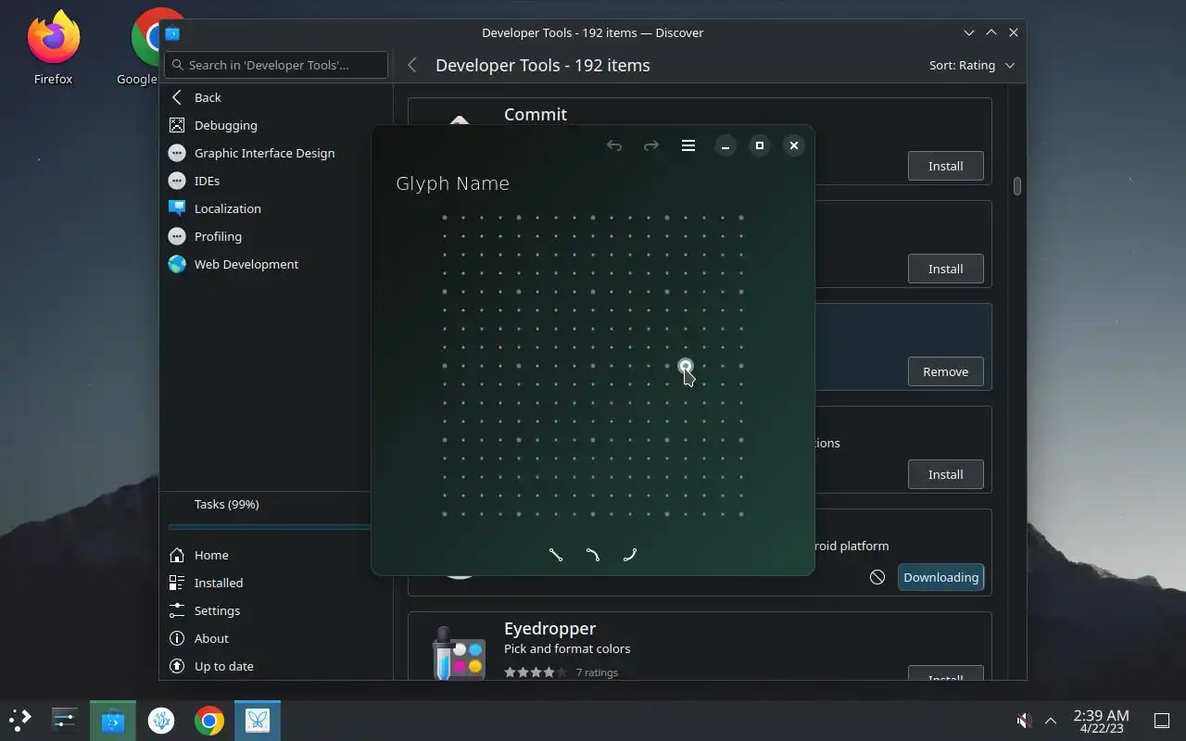Open the Web Development category
This screenshot has height=741, width=1186.
pyautogui.click(x=276, y=264)
